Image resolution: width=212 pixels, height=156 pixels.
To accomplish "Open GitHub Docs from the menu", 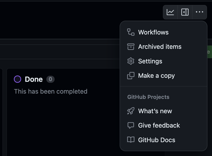I will coord(157,140).
